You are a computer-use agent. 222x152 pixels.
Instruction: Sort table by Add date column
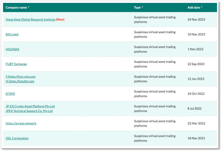click(x=195, y=8)
